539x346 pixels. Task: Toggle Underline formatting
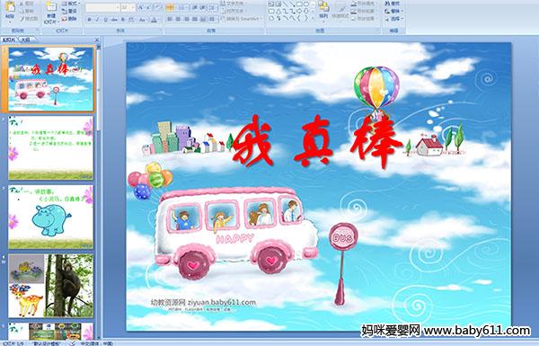pos(105,20)
